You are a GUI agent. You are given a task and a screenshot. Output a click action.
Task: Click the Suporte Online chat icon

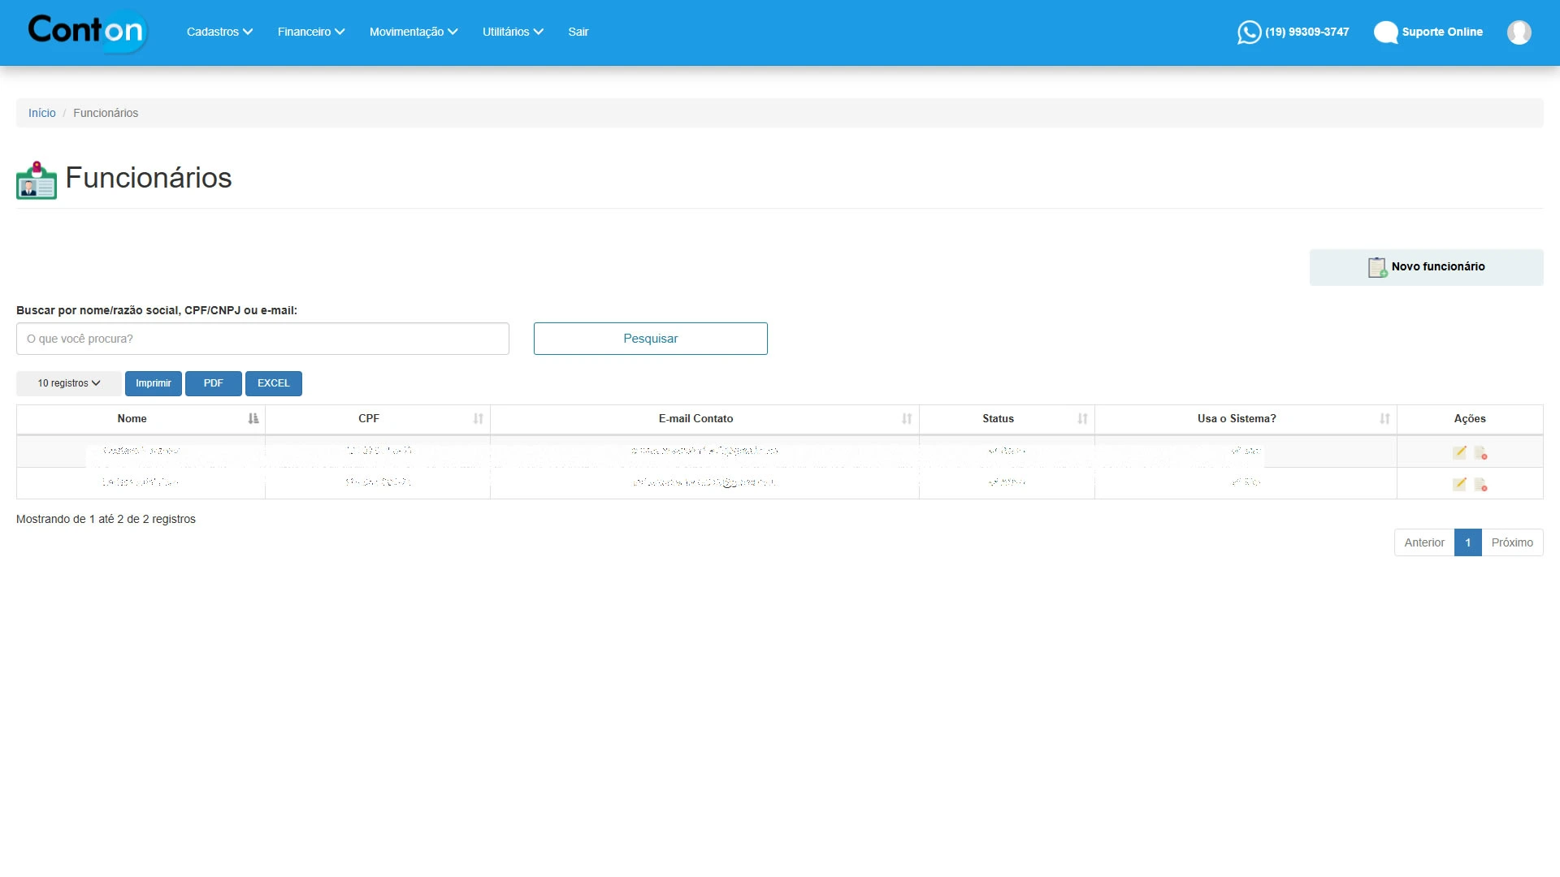pos(1385,32)
